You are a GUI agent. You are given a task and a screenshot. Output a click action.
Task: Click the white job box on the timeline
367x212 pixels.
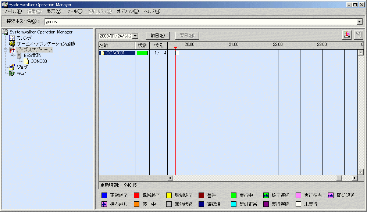[177, 53]
